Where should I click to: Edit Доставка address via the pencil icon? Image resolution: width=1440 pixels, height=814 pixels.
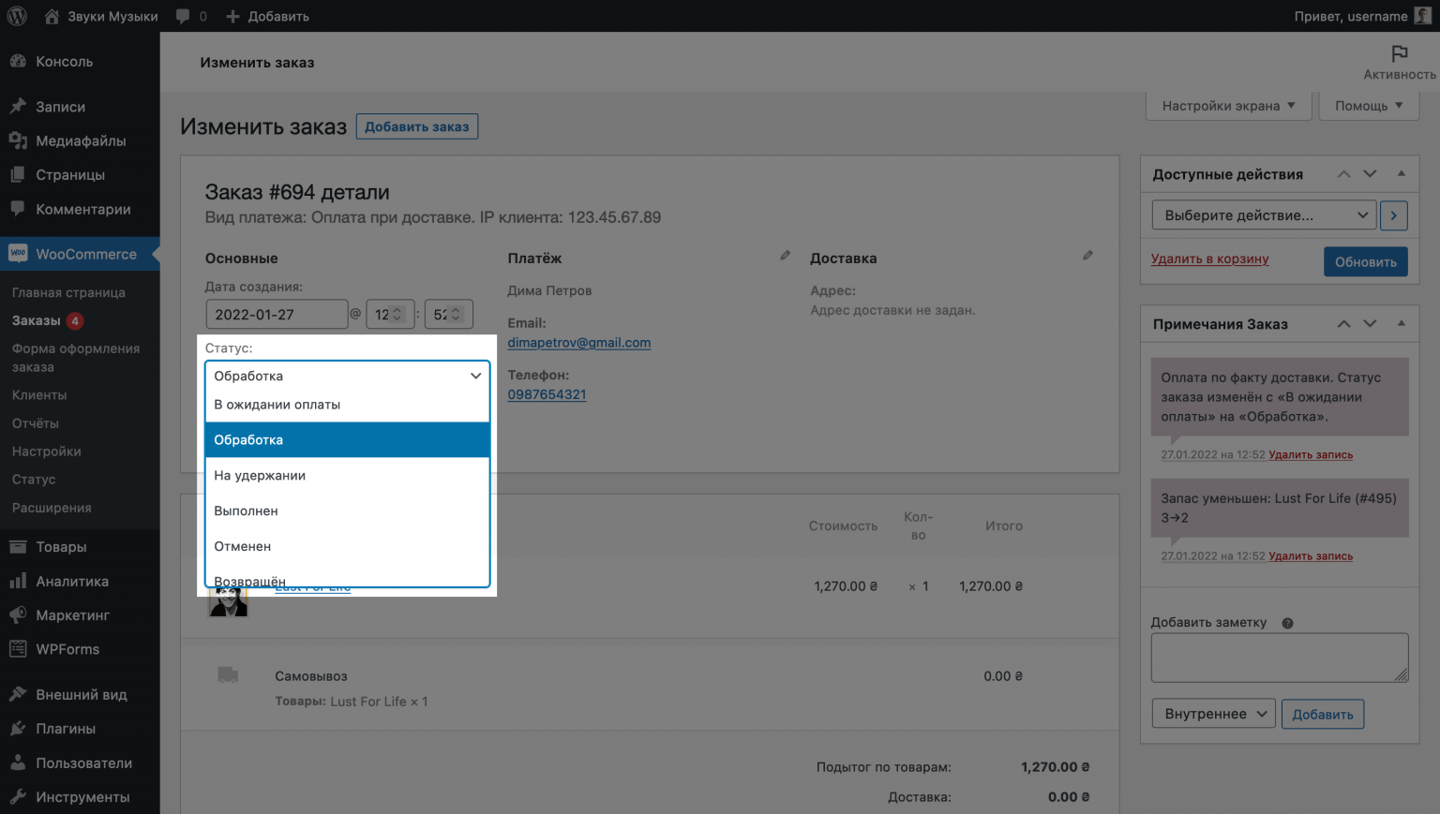click(1087, 254)
